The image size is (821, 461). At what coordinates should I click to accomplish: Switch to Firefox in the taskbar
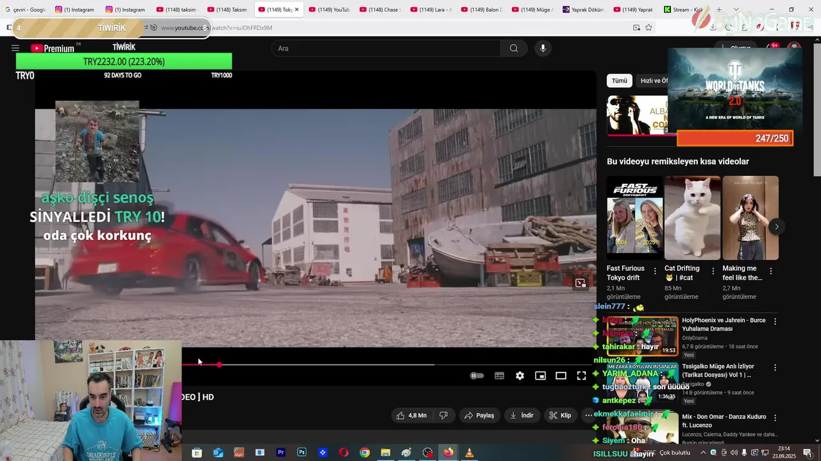448,453
